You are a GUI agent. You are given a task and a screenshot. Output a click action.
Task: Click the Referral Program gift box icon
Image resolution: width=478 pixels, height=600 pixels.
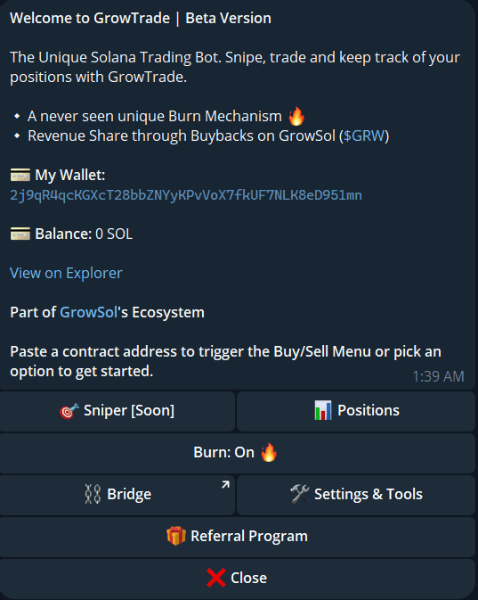click(x=176, y=536)
